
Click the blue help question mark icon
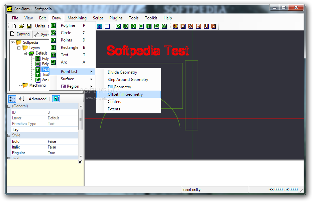tap(56, 99)
